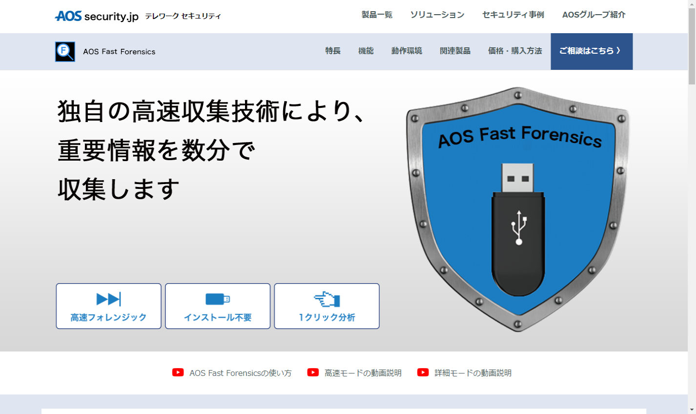The image size is (696, 414).
Task: Click the scrollbar down arrow
Action: coord(692,410)
